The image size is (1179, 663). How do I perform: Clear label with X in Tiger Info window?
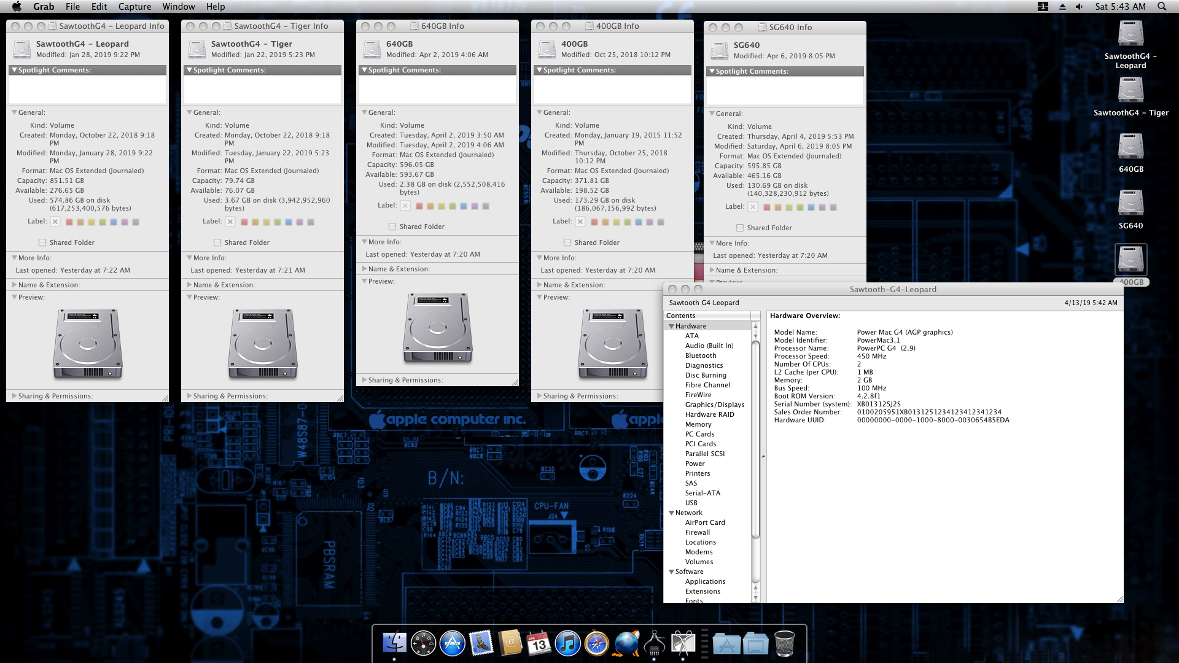(230, 222)
